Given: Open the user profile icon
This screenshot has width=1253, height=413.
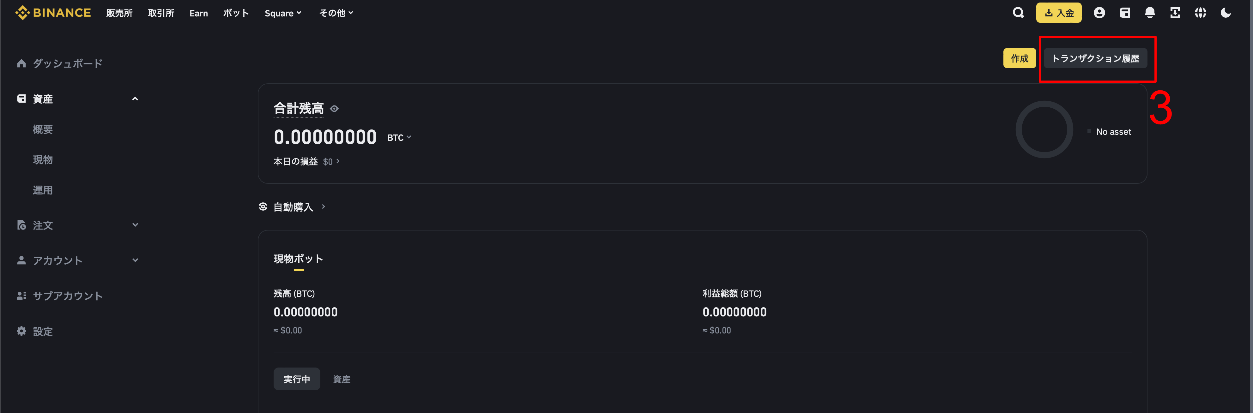Looking at the screenshot, I should coord(1099,13).
